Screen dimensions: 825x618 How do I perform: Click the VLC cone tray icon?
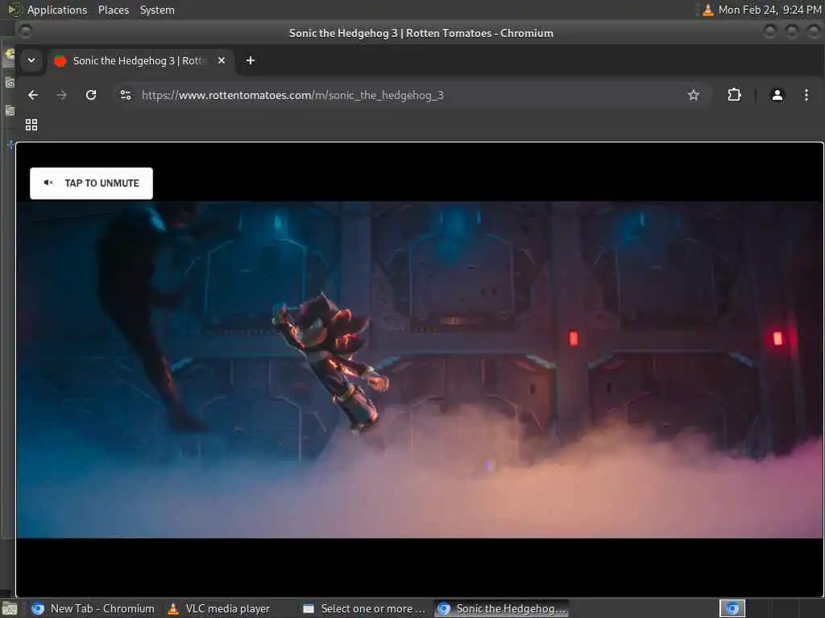[x=708, y=10]
